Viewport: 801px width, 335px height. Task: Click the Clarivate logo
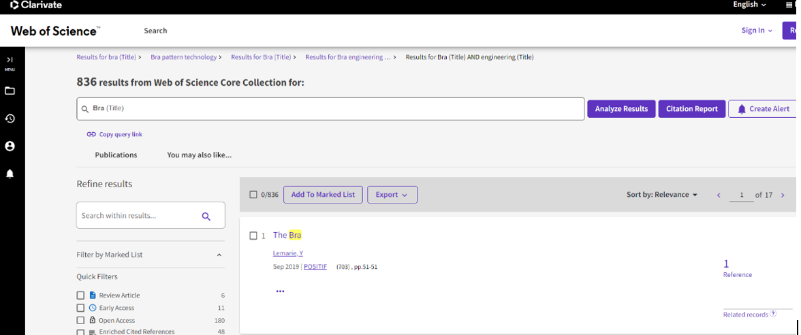coord(35,5)
